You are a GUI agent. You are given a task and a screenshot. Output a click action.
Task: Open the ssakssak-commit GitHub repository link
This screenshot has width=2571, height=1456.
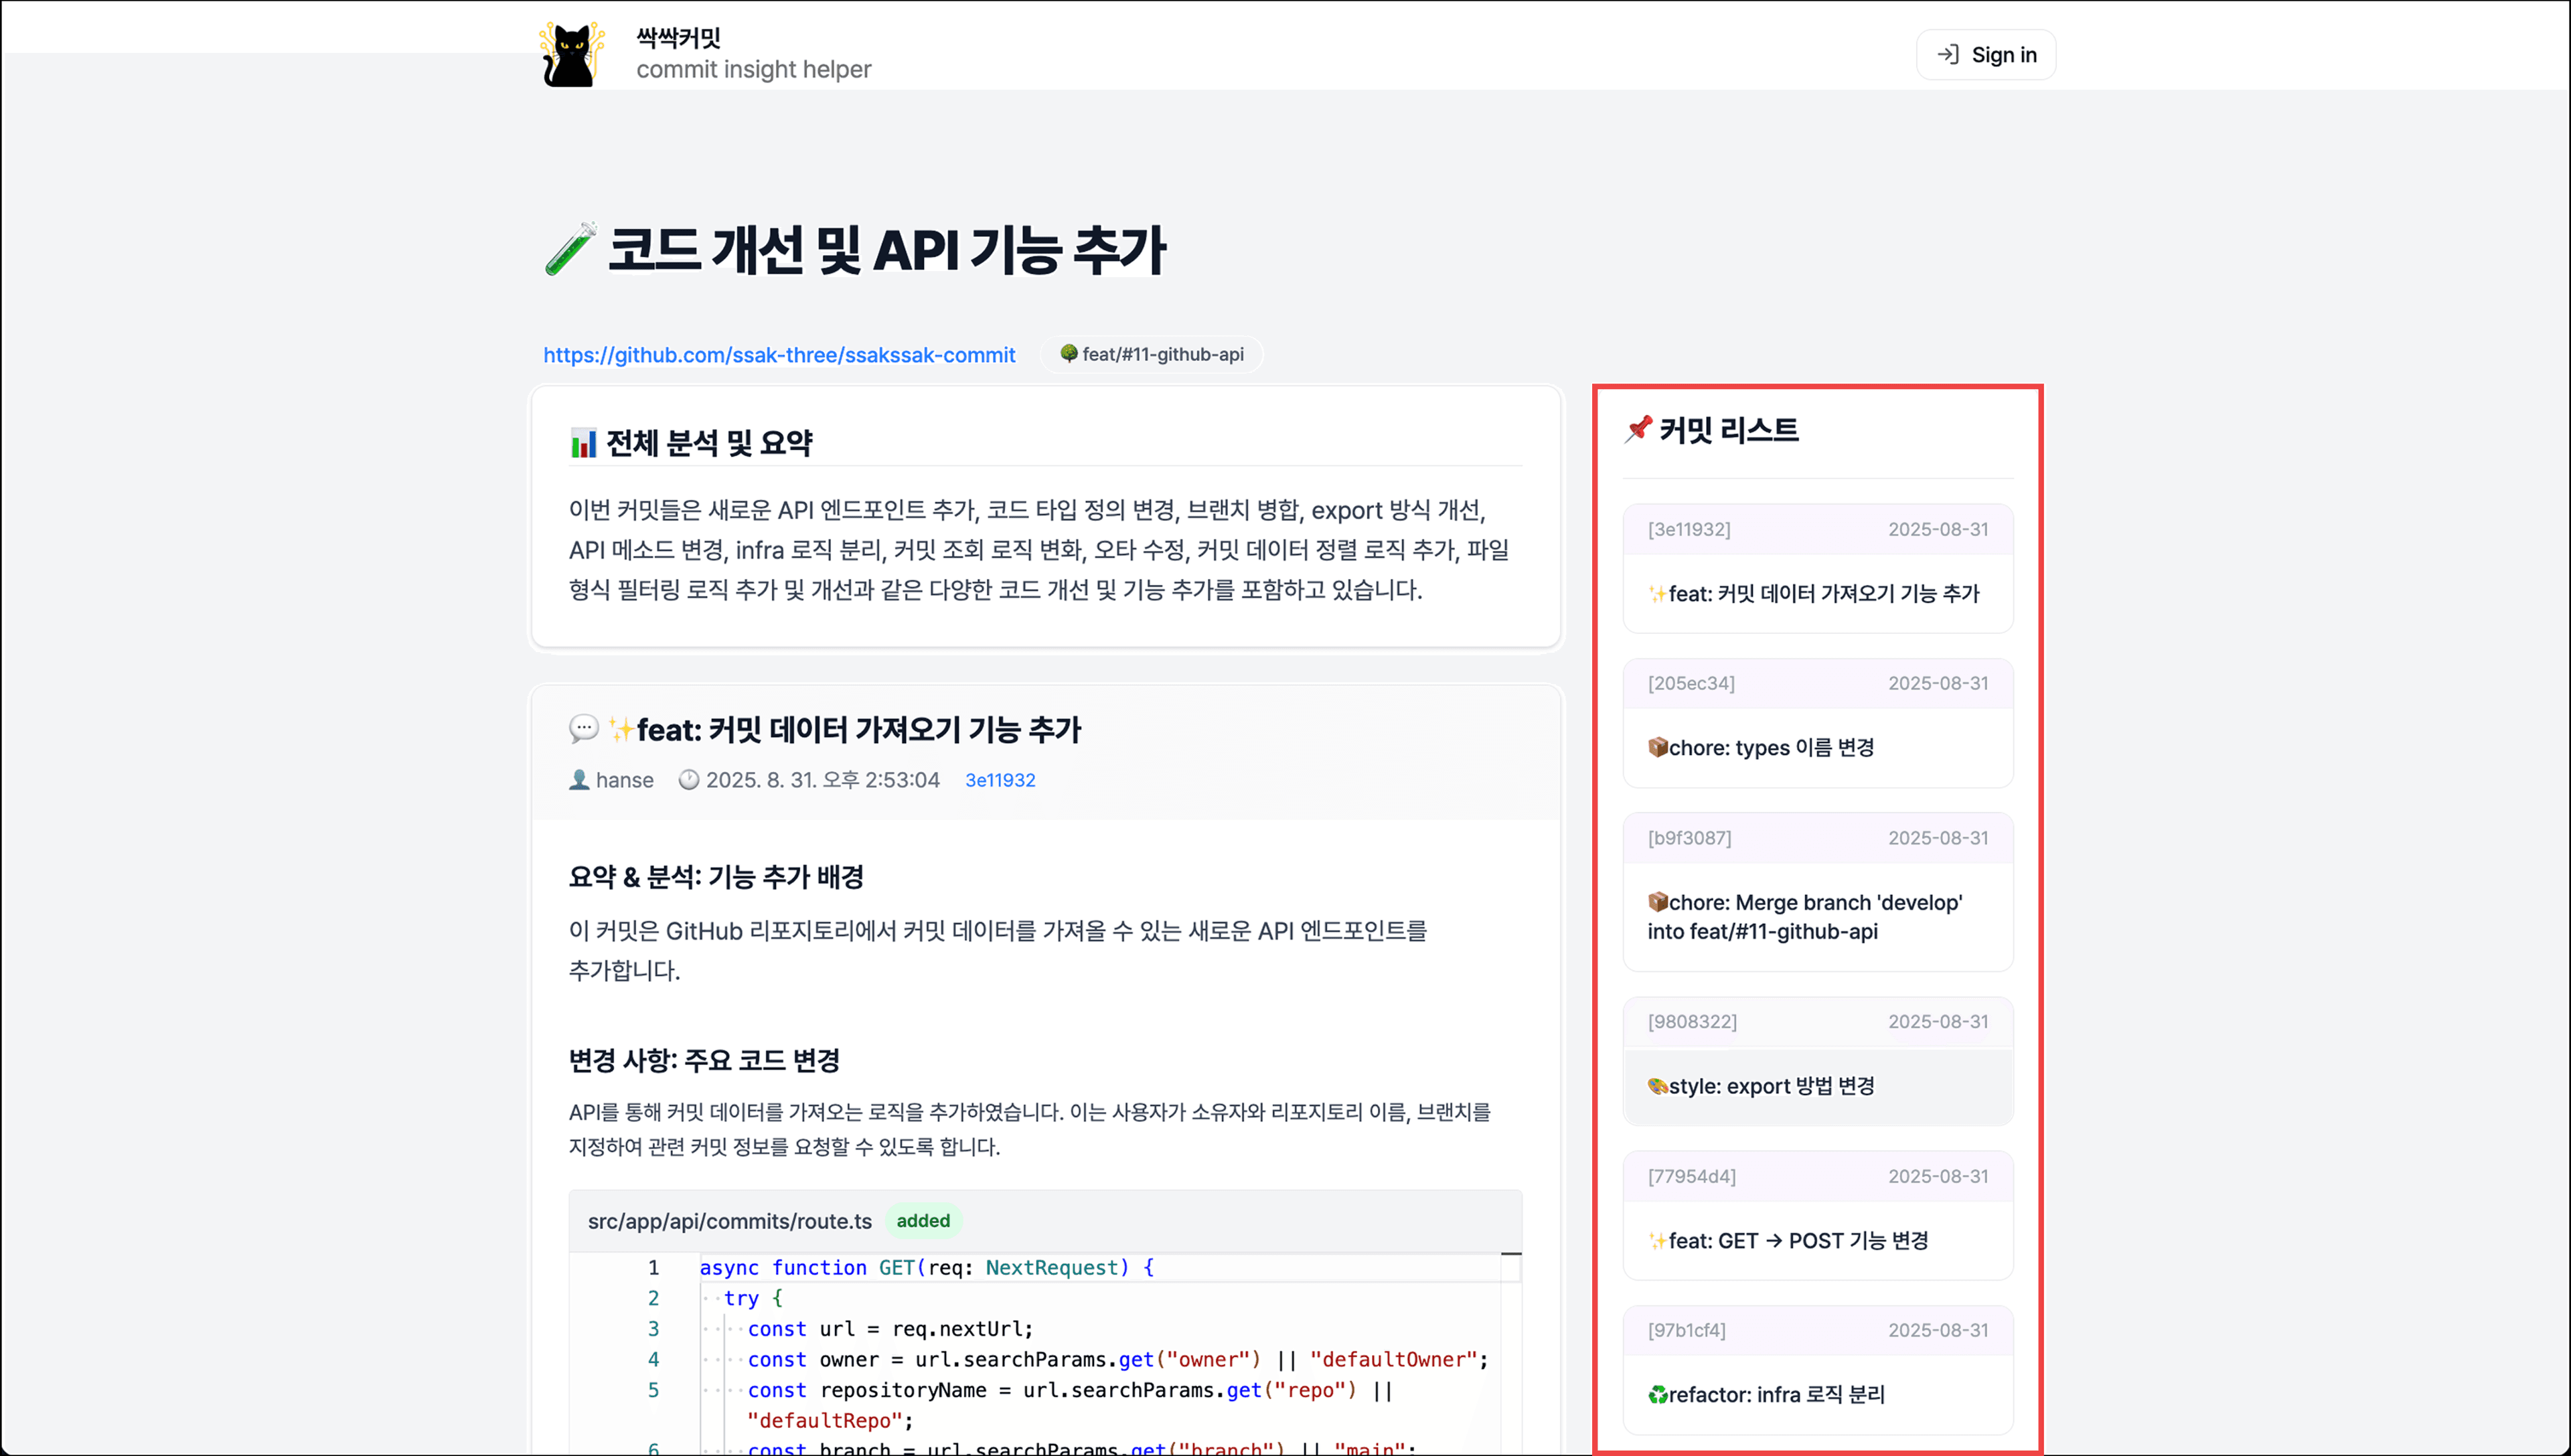point(779,355)
